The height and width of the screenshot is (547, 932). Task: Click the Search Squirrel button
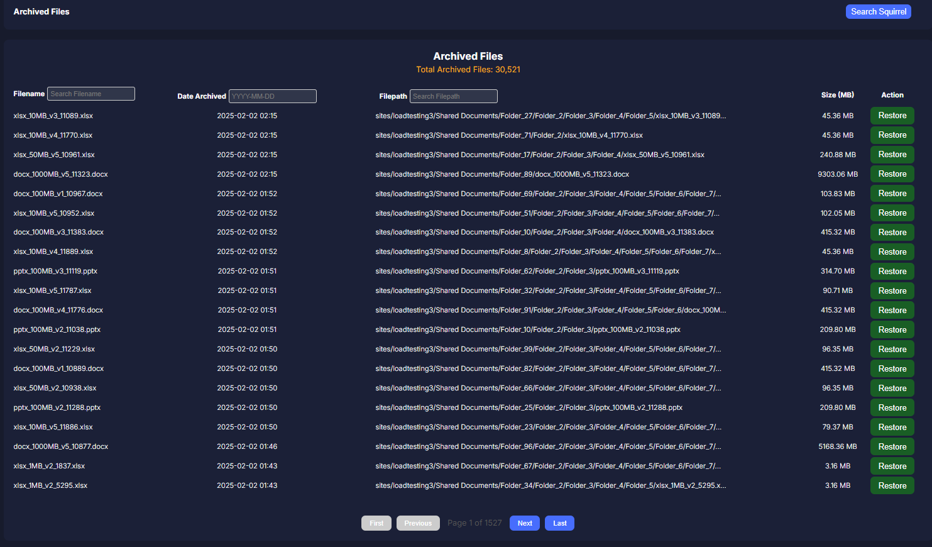[878, 12]
